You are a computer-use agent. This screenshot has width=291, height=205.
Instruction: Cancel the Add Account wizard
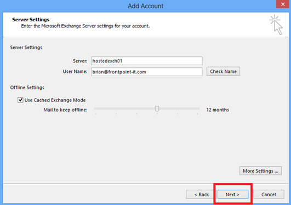tap(269, 194)
